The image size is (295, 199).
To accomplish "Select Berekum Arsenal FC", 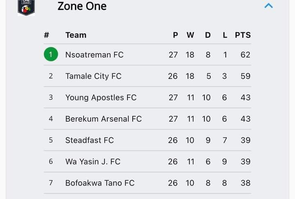I will 104,119.
